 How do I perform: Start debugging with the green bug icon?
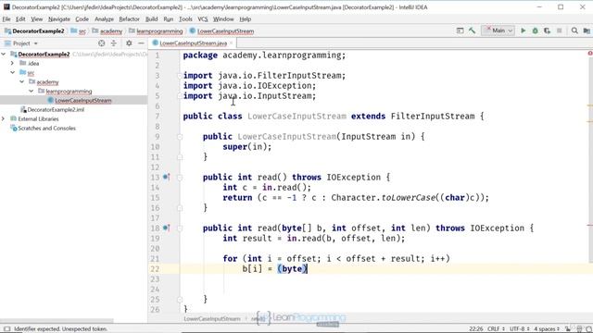click(x=536, y=31)
